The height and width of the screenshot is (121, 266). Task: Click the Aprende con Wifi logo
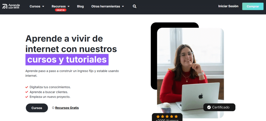tap(11, 6)
